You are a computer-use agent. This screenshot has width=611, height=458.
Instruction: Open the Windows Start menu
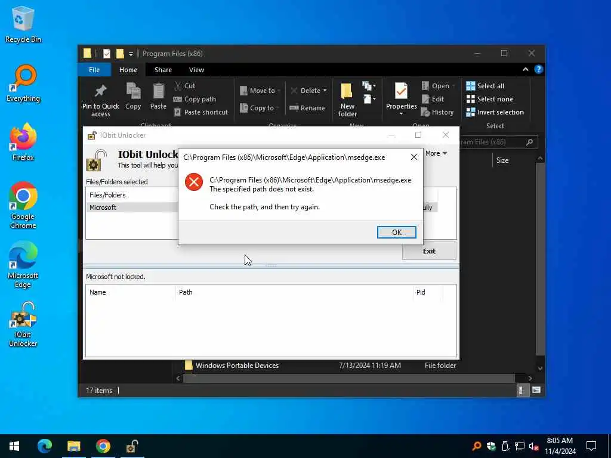pos(14,446)
